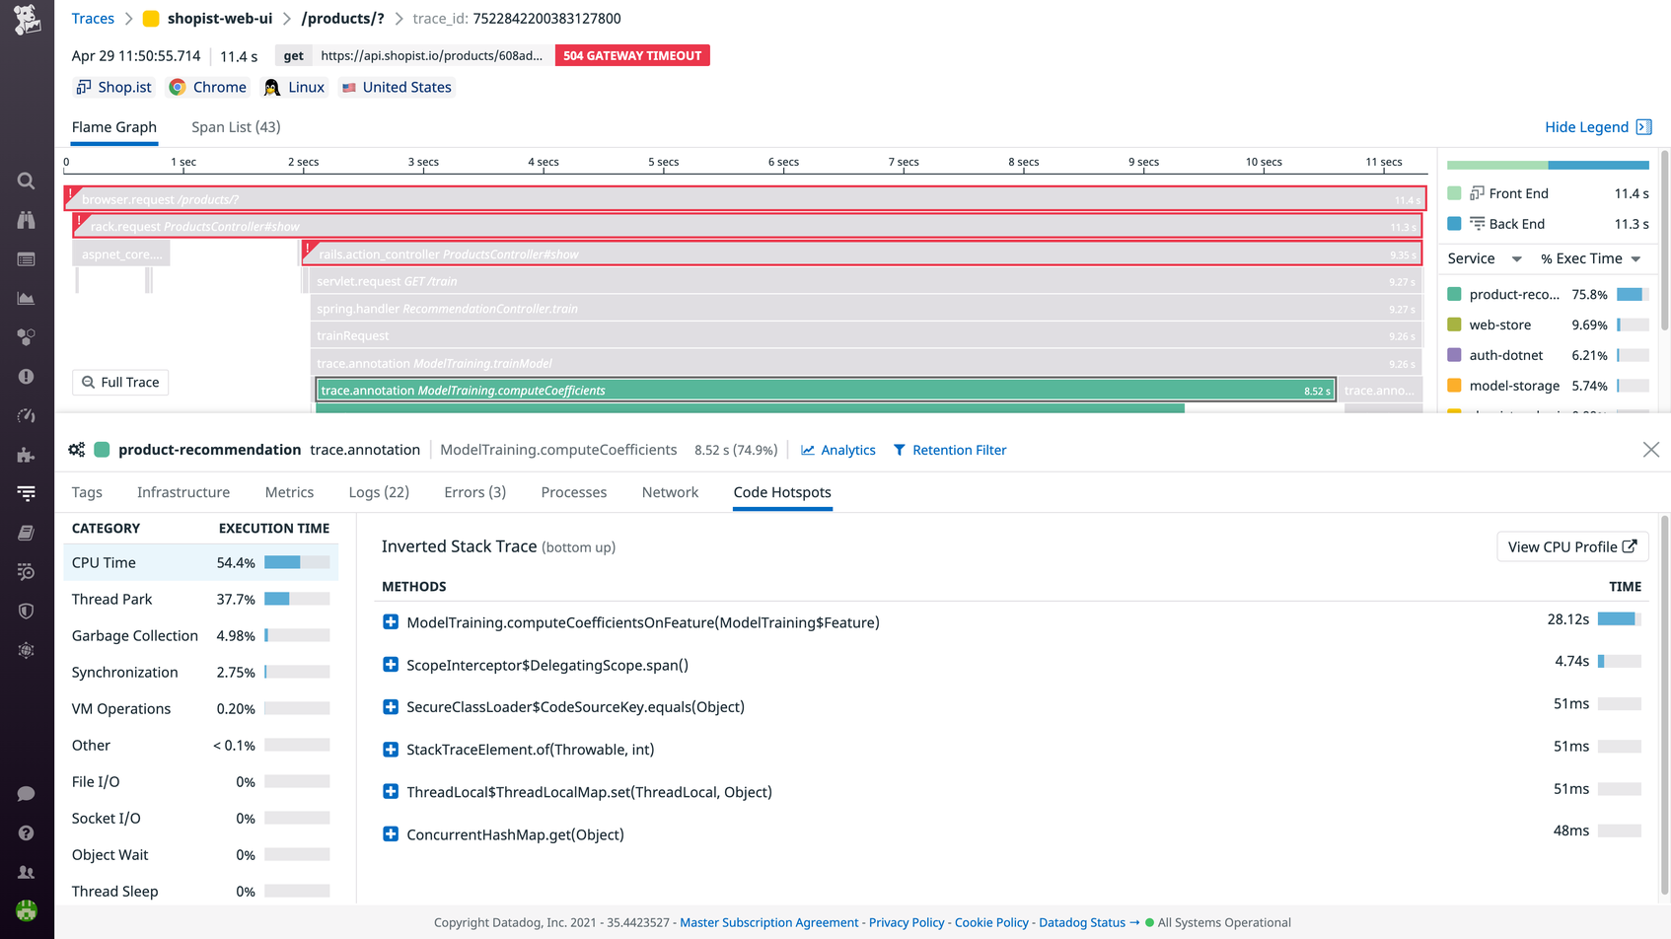Close the span details panel

pyautogui.click(x=1651, y=450)
